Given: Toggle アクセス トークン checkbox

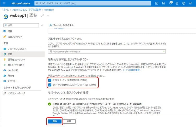Looking at the screenshot, I should [x=50, y=80].
